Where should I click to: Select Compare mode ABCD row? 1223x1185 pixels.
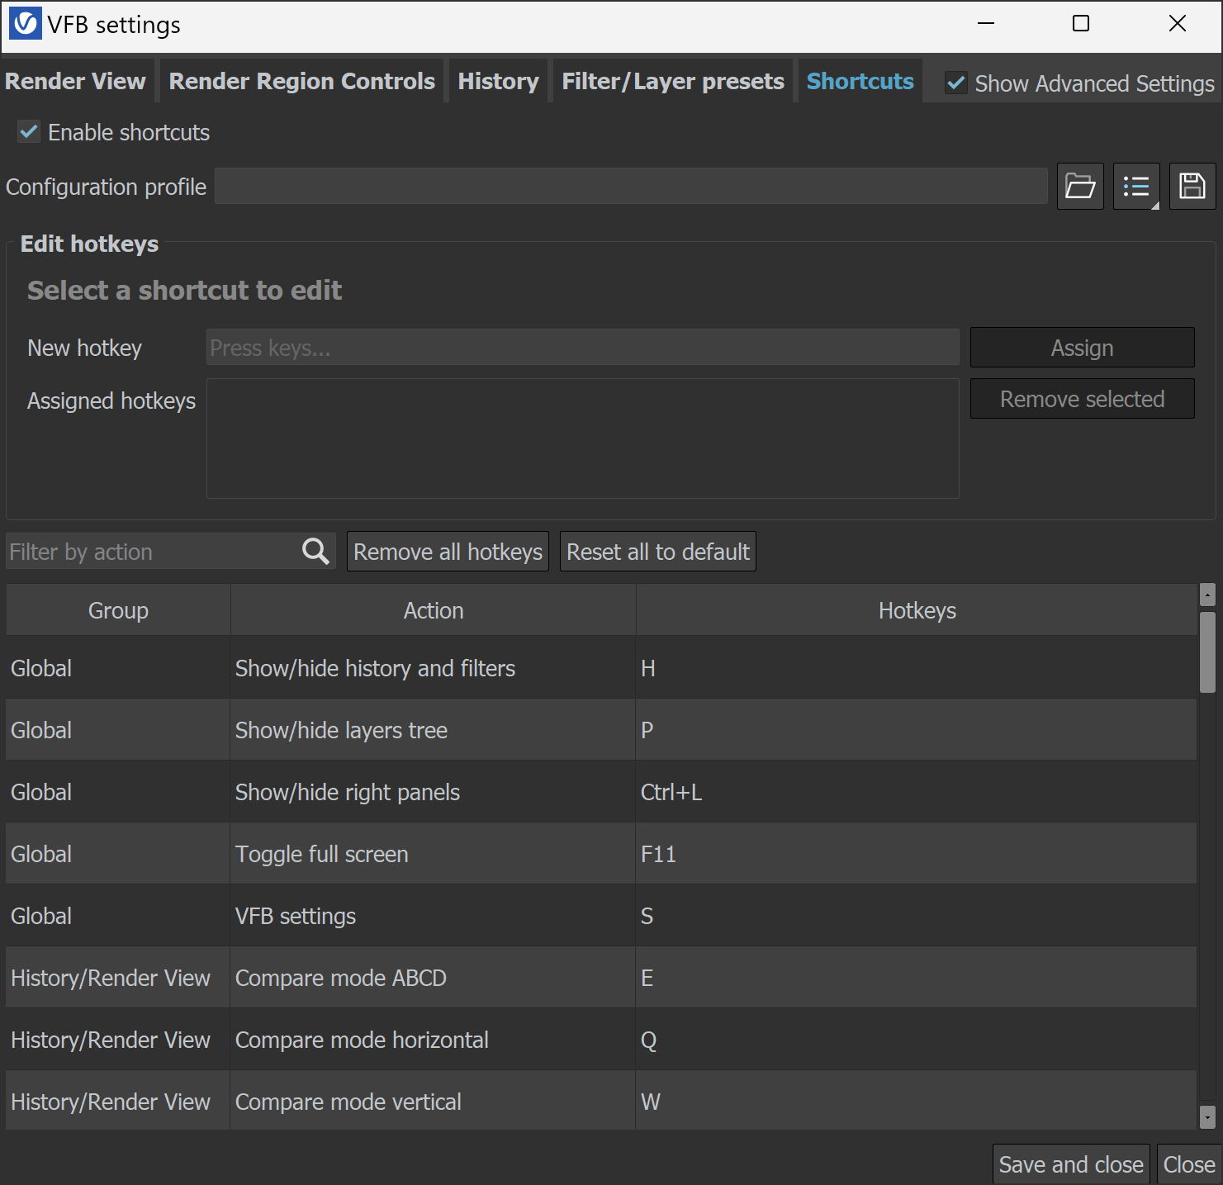(x=601, y=977)
